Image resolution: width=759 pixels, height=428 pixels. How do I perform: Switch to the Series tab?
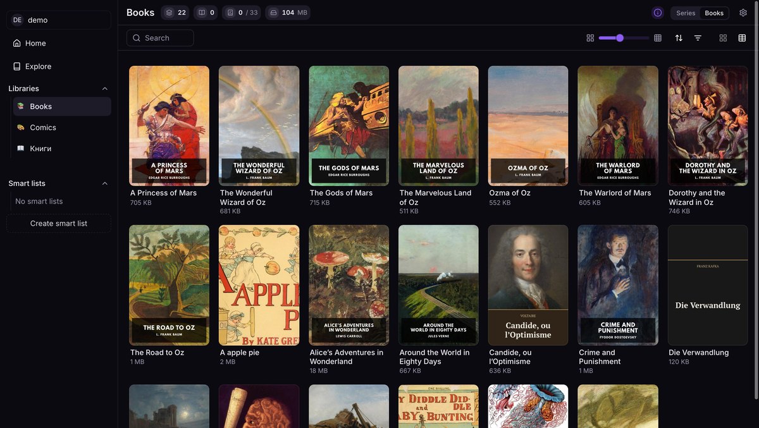tap(686, 13)
